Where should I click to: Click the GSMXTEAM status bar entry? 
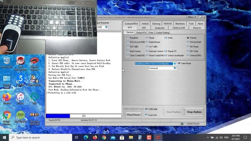[193, 124]
